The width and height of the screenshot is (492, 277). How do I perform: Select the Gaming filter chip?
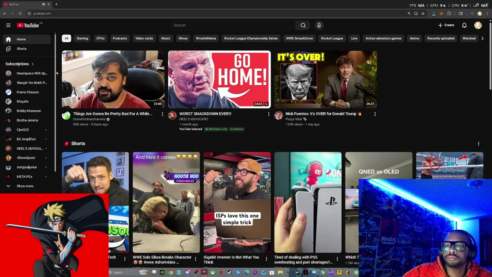82,38
